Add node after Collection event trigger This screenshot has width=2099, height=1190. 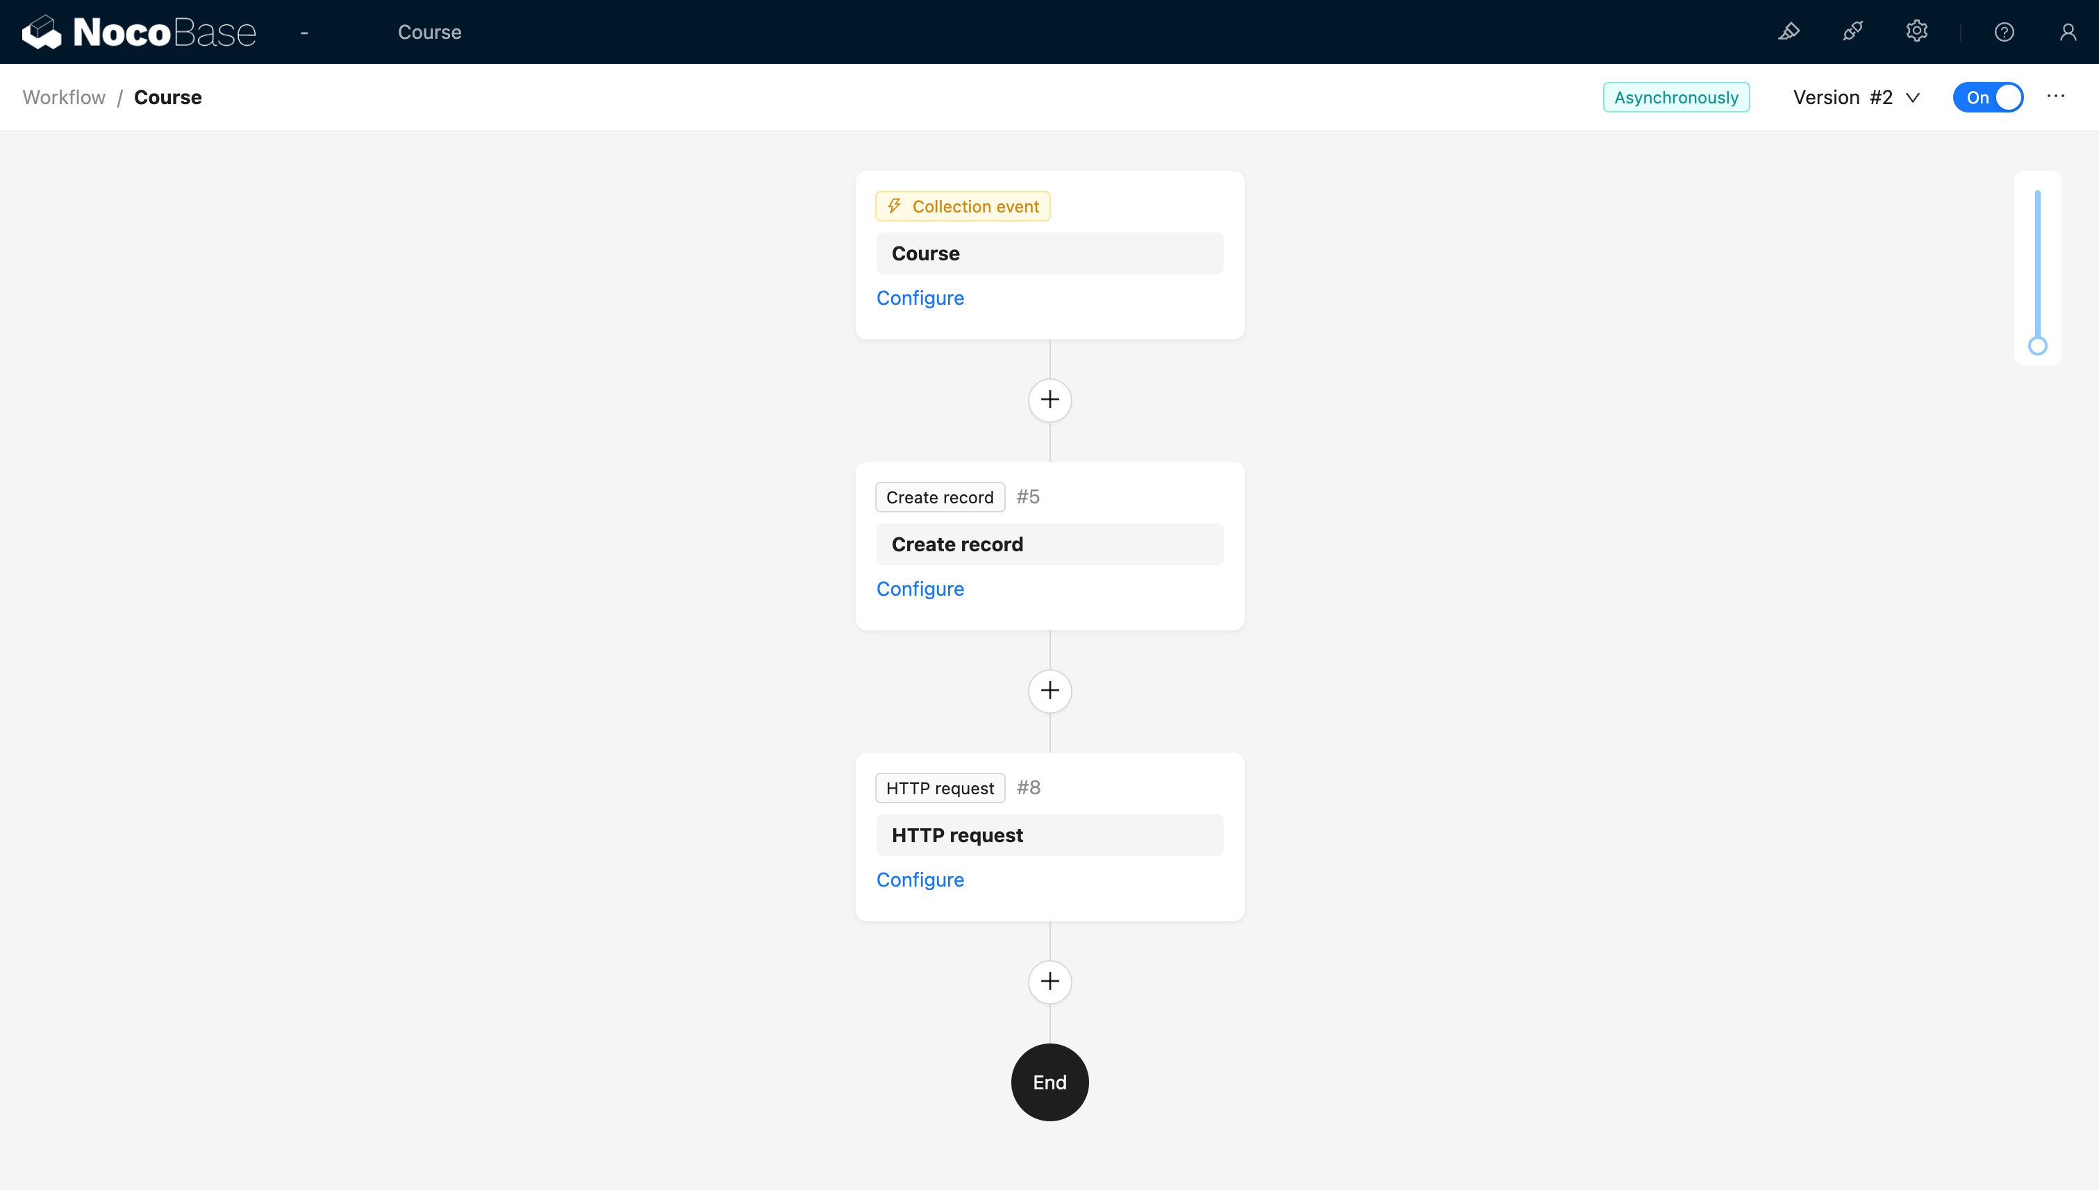click(x=1049, y=400)
